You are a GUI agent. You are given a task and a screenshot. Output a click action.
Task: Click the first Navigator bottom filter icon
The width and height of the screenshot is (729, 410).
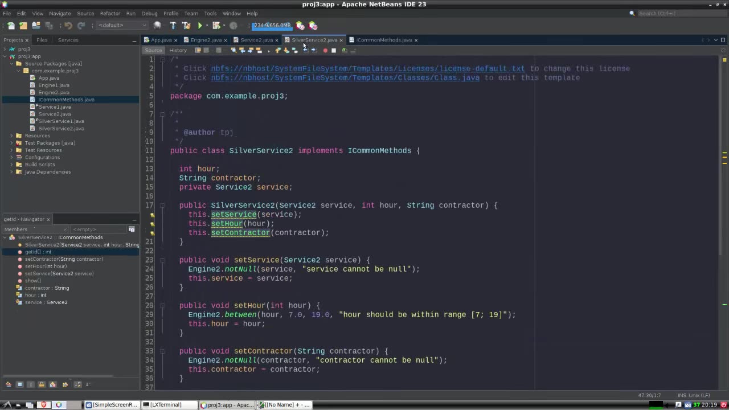(9, 384)
